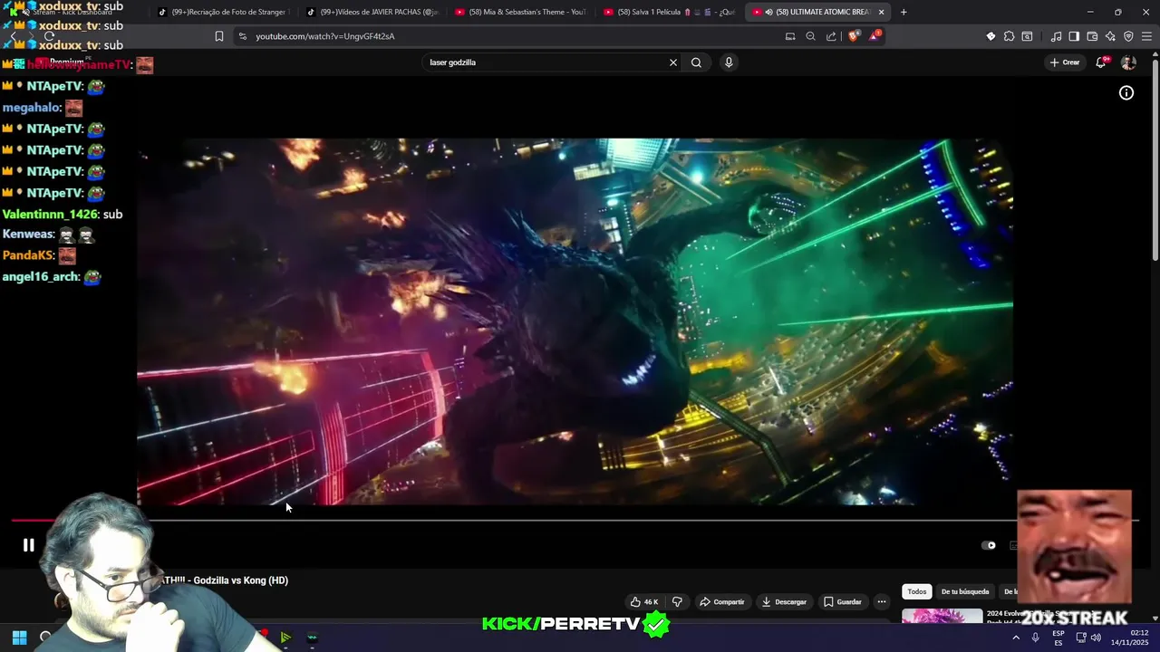1160x652 pixels.
Task: Open more actions three-dot menu
Action: click(x=881, y=601)
